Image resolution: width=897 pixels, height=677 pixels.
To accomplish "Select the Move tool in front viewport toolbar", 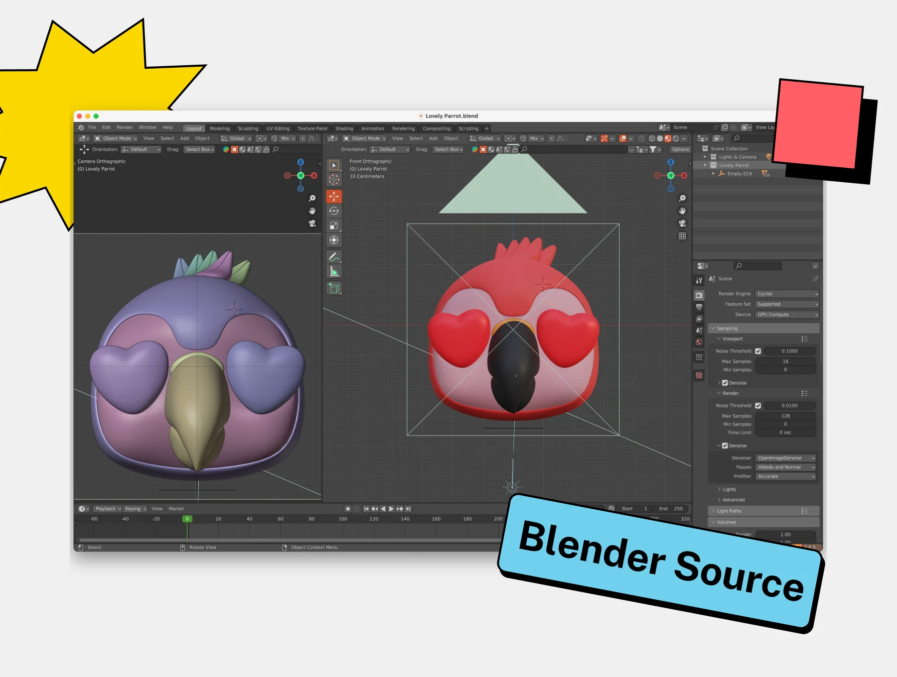I will (x=334, y=196).
